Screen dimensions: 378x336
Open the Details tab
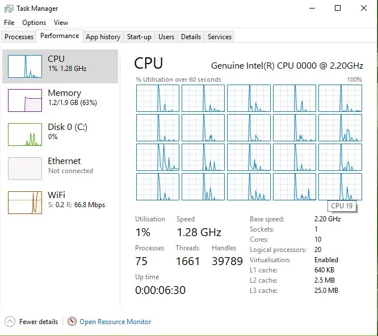tap(191, 37)
